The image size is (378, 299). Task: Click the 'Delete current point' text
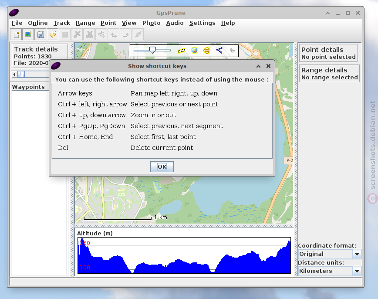(162, 148)
